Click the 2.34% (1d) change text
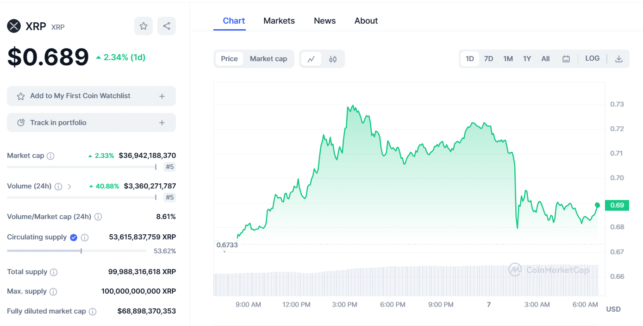Viewport: 643px width, 326px height. click(121, 57)
